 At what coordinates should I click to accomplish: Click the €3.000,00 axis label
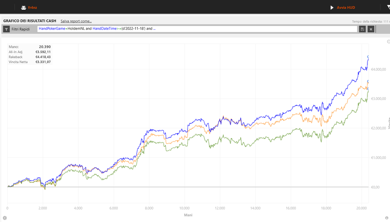click(378, 99)
